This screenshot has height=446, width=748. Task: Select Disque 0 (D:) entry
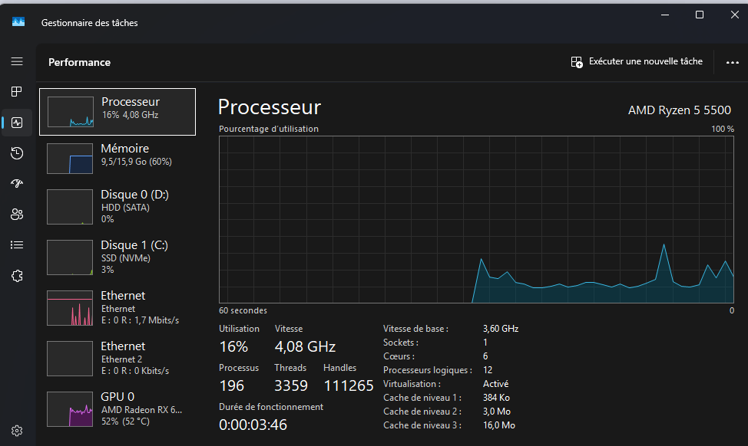[x=117, y=207]
